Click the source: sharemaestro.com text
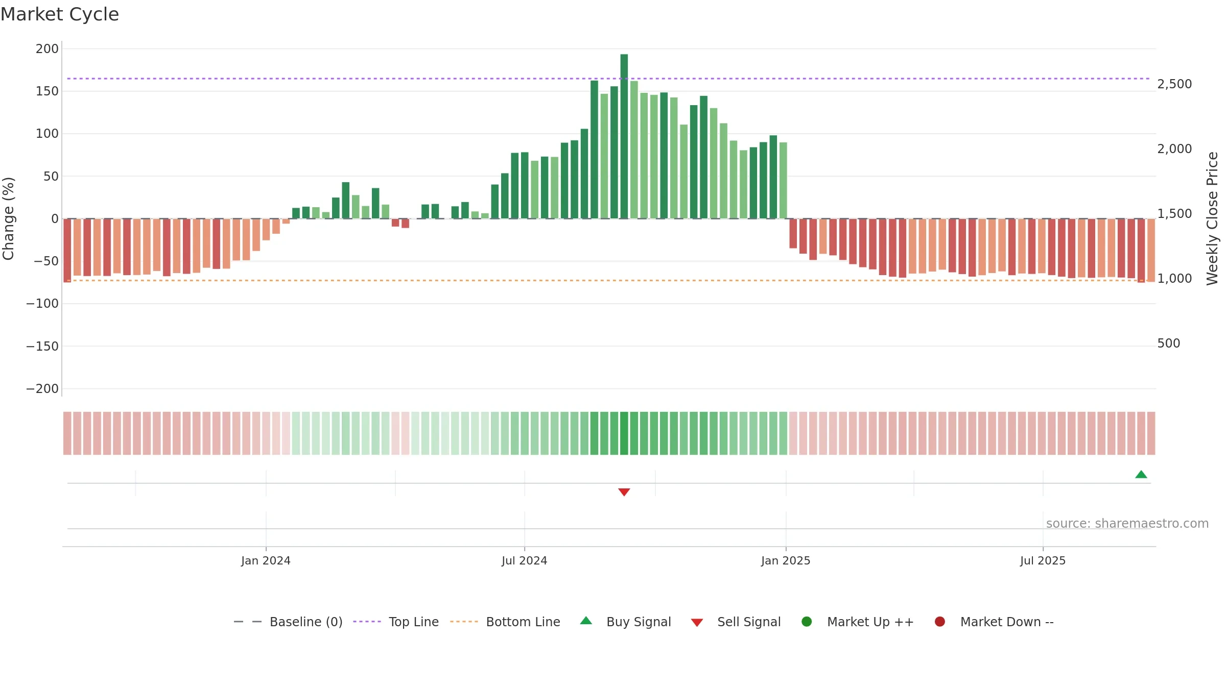This screenshot has height=689, width=1226. pyautogui.click(x=1127, y=524)
